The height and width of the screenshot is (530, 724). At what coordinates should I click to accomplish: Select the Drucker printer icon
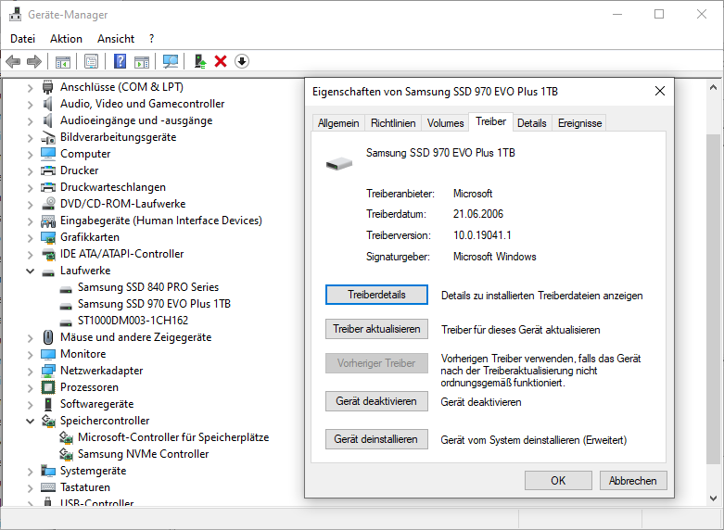coord(48,170)
